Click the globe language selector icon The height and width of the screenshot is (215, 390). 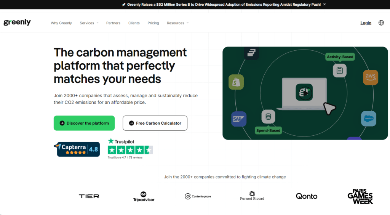point(381,23)
